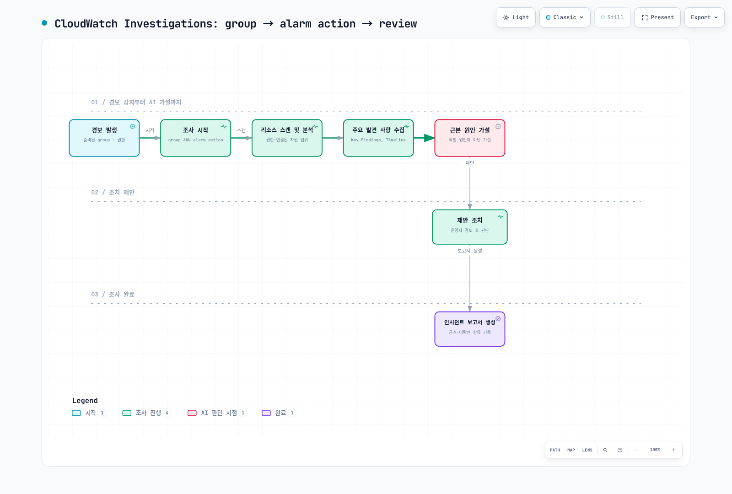Enter Present fullscreen mode
732x494 pixels.
(x=657, y=17)
